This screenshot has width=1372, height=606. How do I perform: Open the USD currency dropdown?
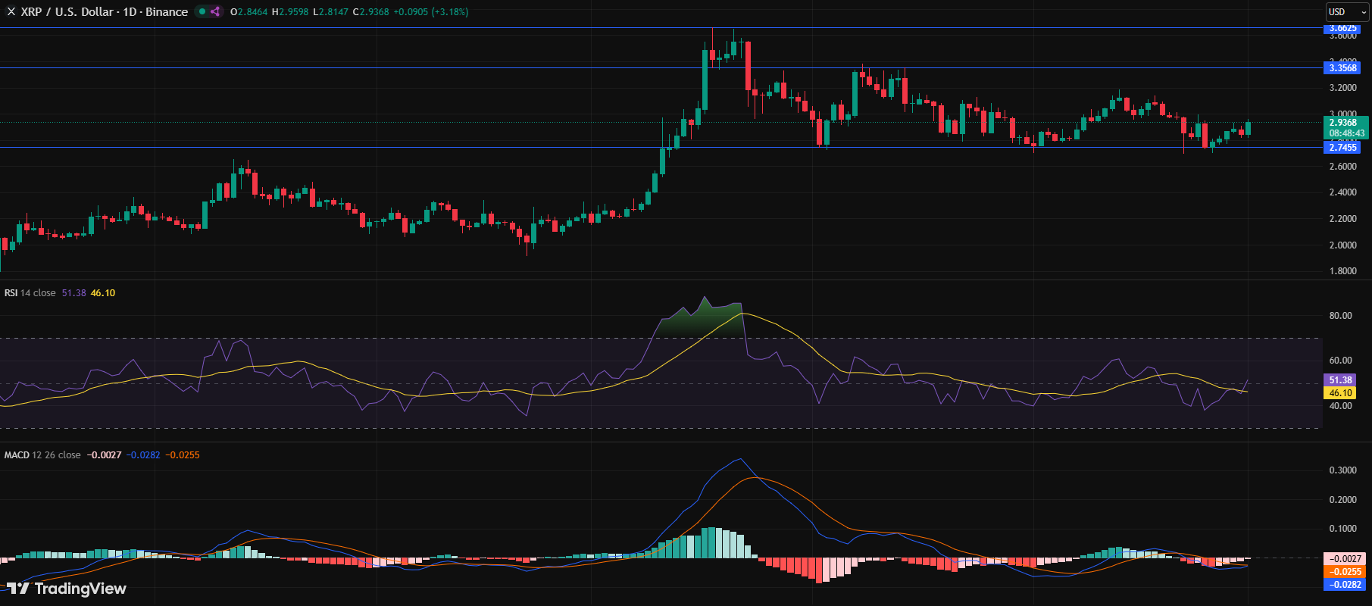point(1347,12)
